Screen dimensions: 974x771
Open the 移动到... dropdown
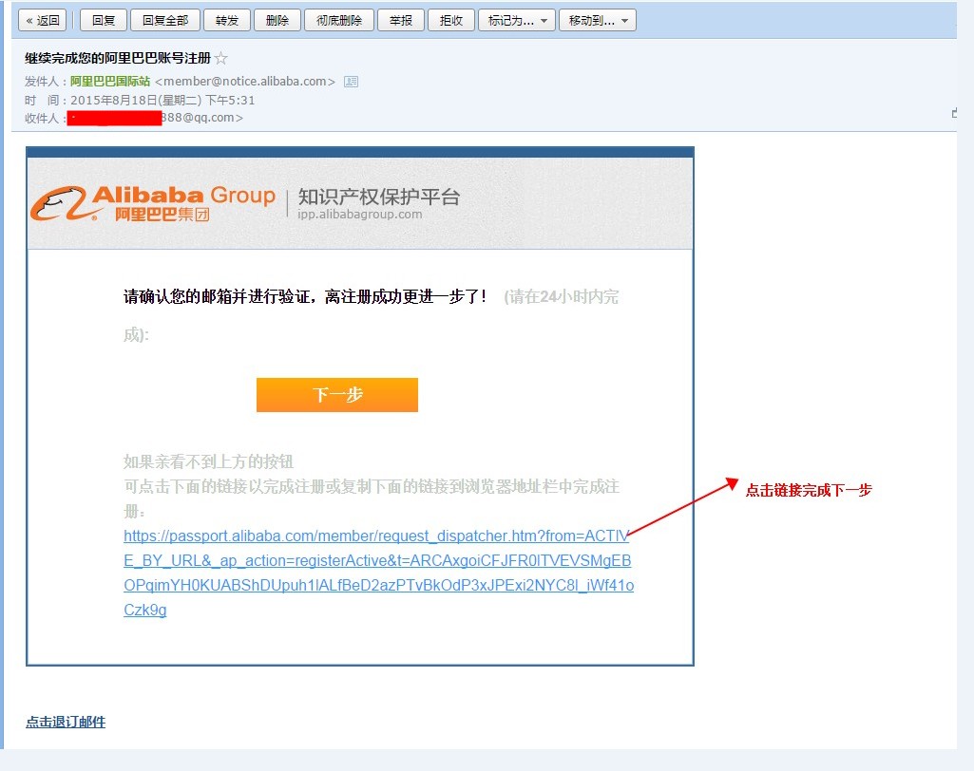click(x=598, y=21)
